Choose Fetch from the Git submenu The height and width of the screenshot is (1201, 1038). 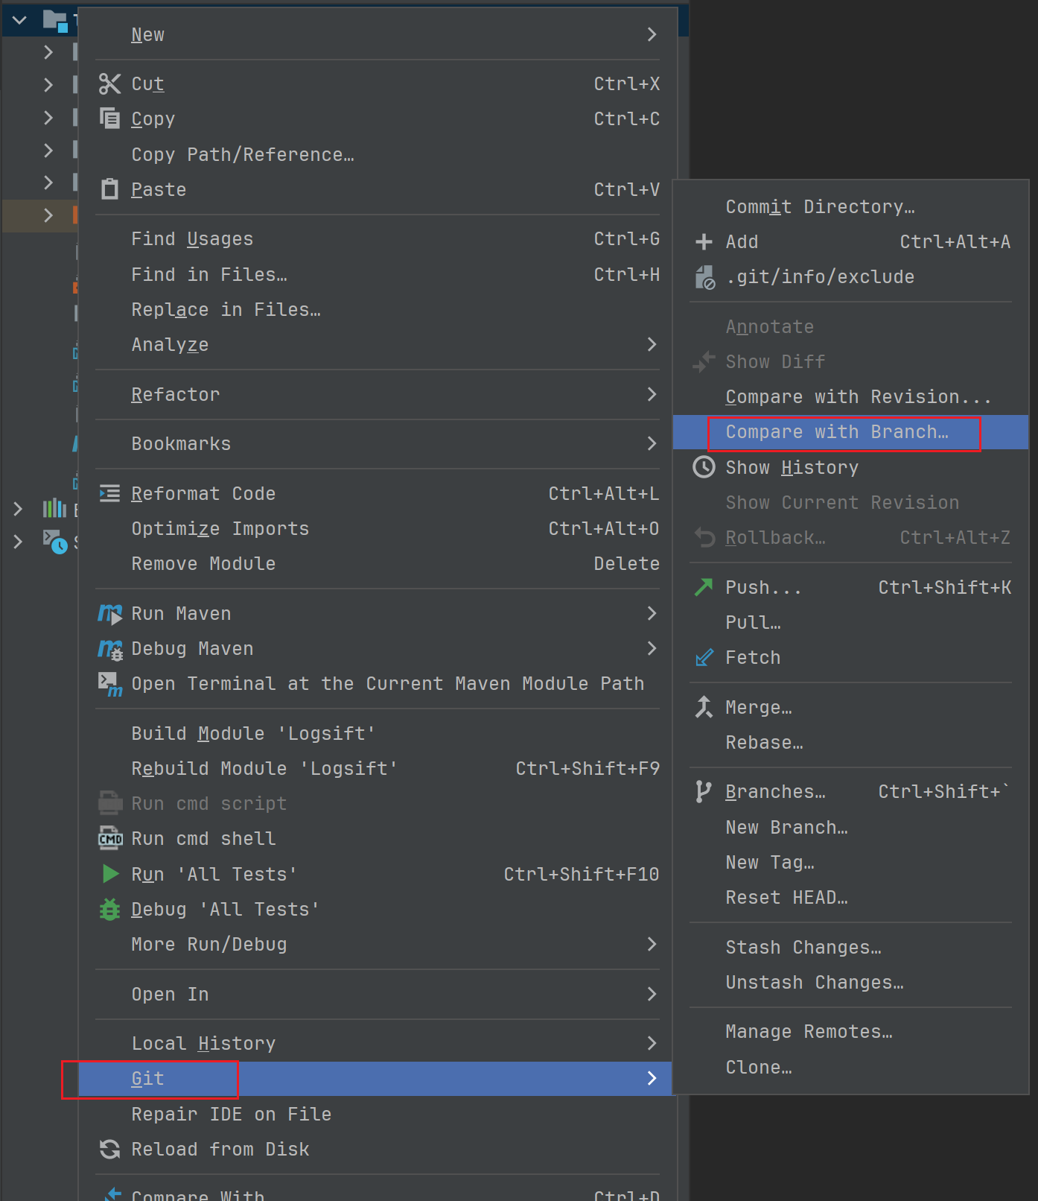coord(753,658)
